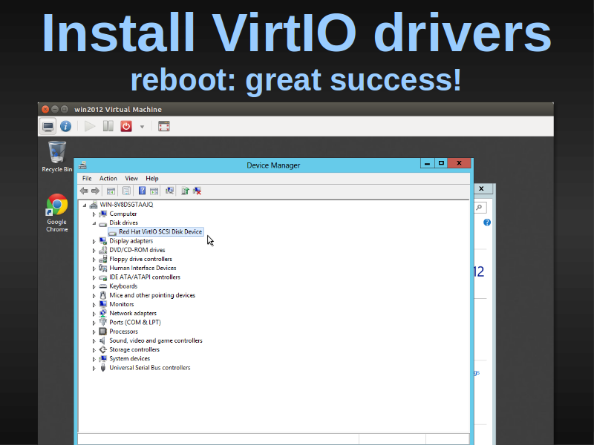Select Ports (COM & LPT) item

[135, 323]
